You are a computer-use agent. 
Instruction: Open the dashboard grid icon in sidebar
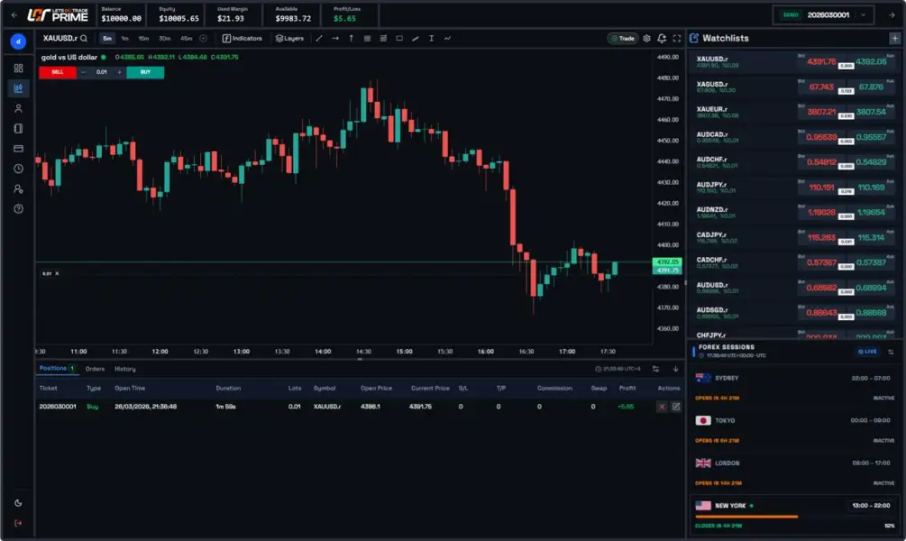pos(19,69)
